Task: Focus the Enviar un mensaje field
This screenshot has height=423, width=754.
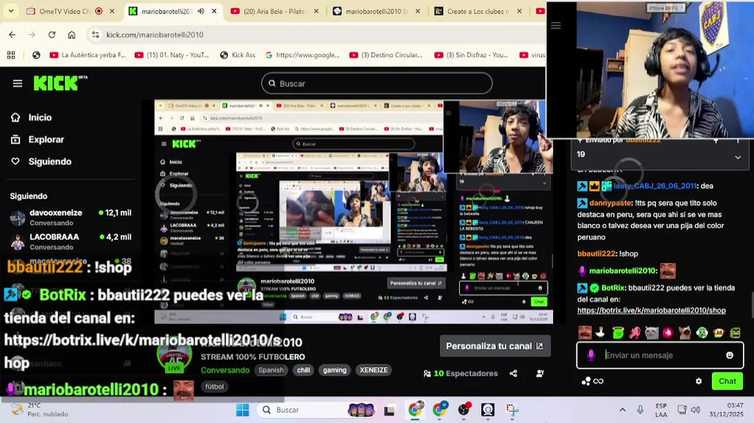Action: coord(660,355)
